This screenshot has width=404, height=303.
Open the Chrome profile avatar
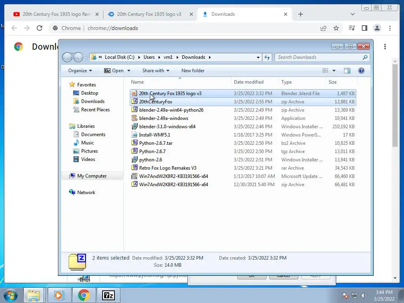point(377,28)
